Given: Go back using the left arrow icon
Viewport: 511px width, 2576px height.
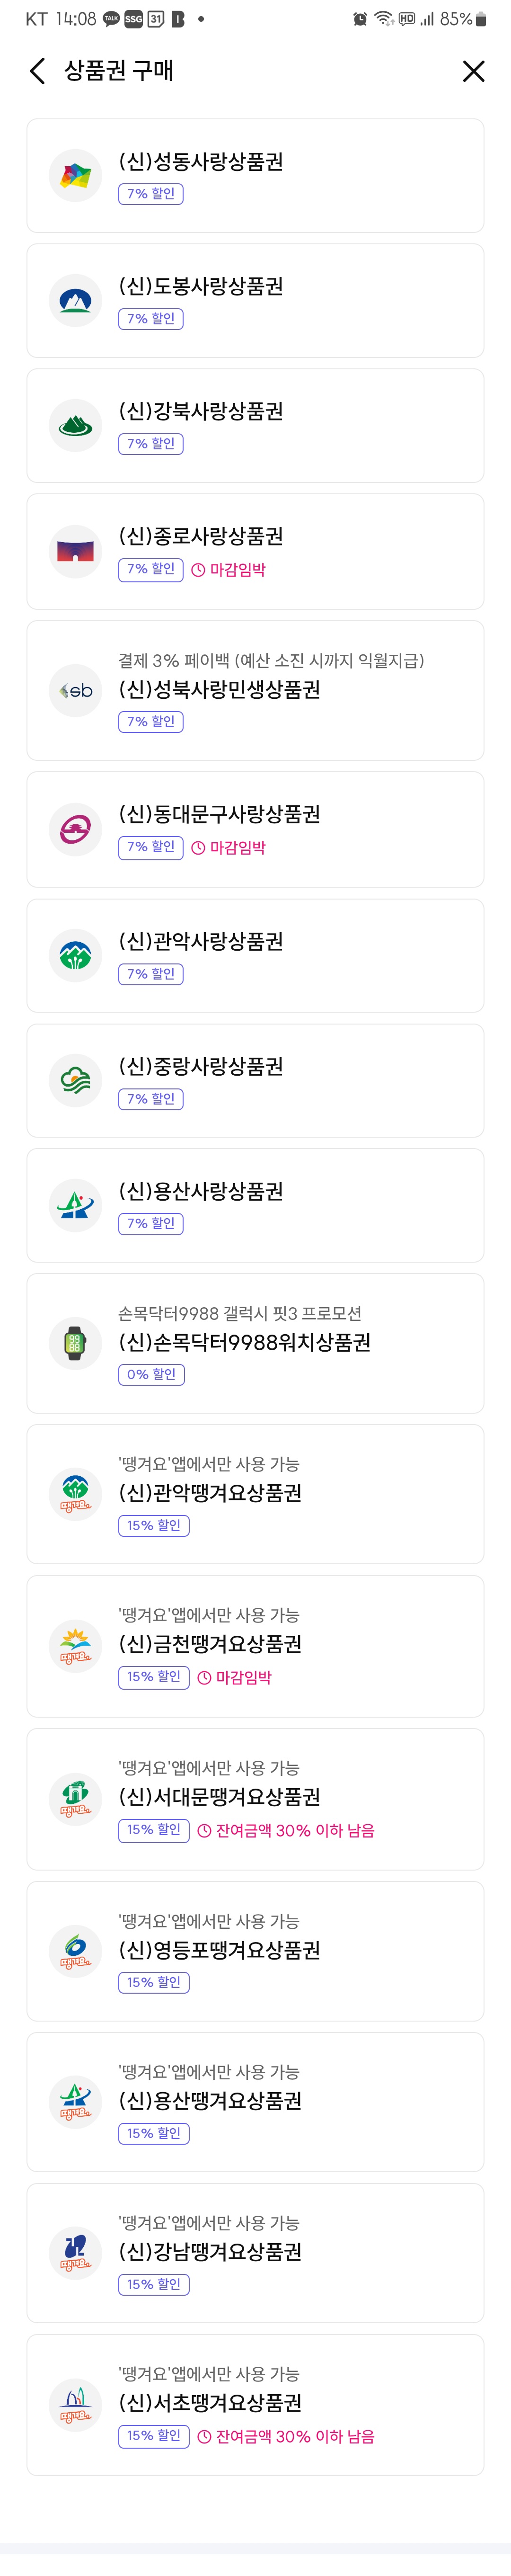Looking at the screenshot, I should click(x=38, y=71).
